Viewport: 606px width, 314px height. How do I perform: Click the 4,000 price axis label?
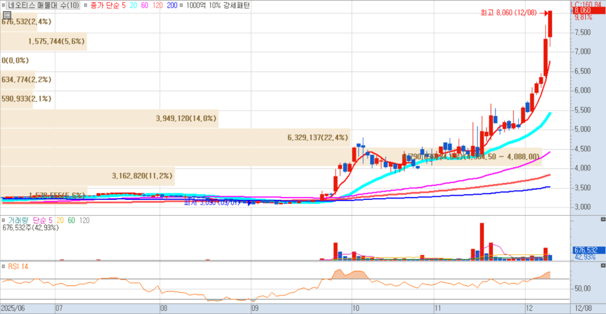click(x=583, y=168)
